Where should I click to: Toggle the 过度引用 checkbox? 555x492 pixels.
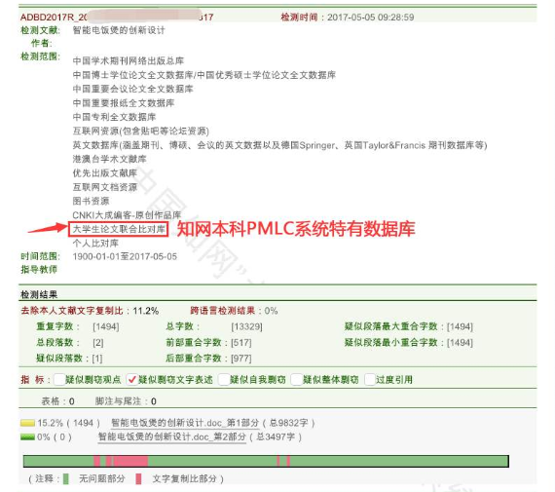click(370, 379)
